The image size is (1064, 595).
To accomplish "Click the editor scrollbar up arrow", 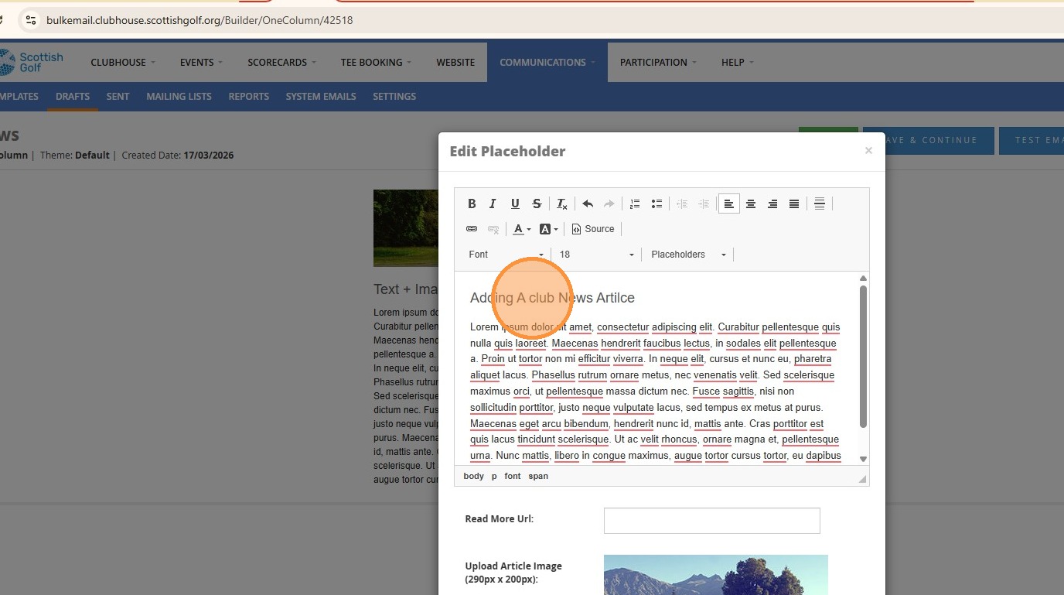I will click(x=863, y=278).
